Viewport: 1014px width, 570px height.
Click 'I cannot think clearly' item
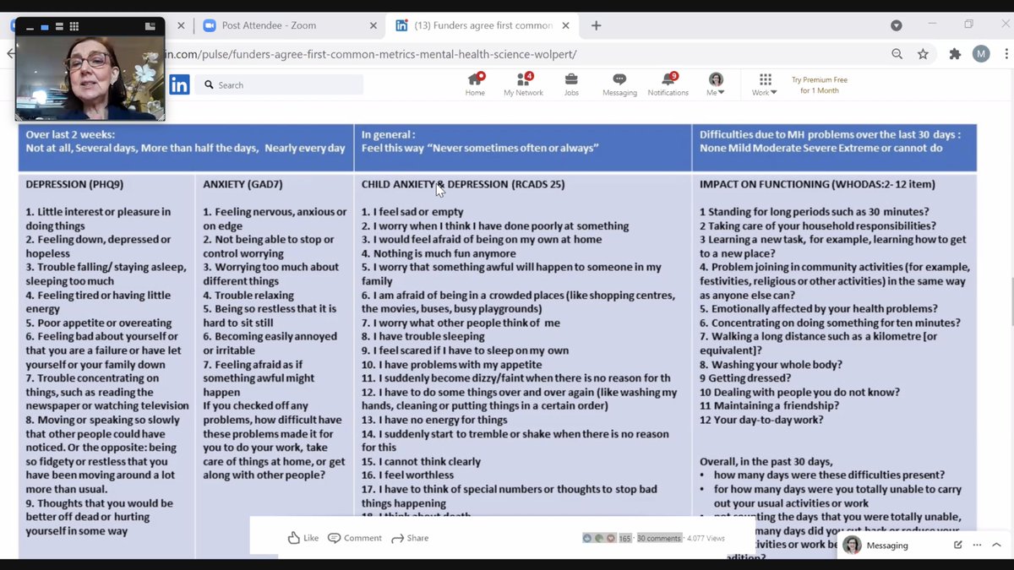(421, 461)
